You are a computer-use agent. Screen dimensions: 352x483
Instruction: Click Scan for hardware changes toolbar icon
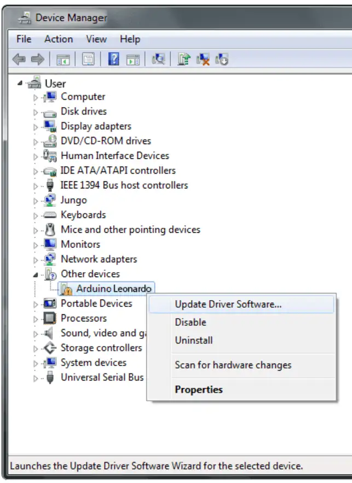(159, 59)
